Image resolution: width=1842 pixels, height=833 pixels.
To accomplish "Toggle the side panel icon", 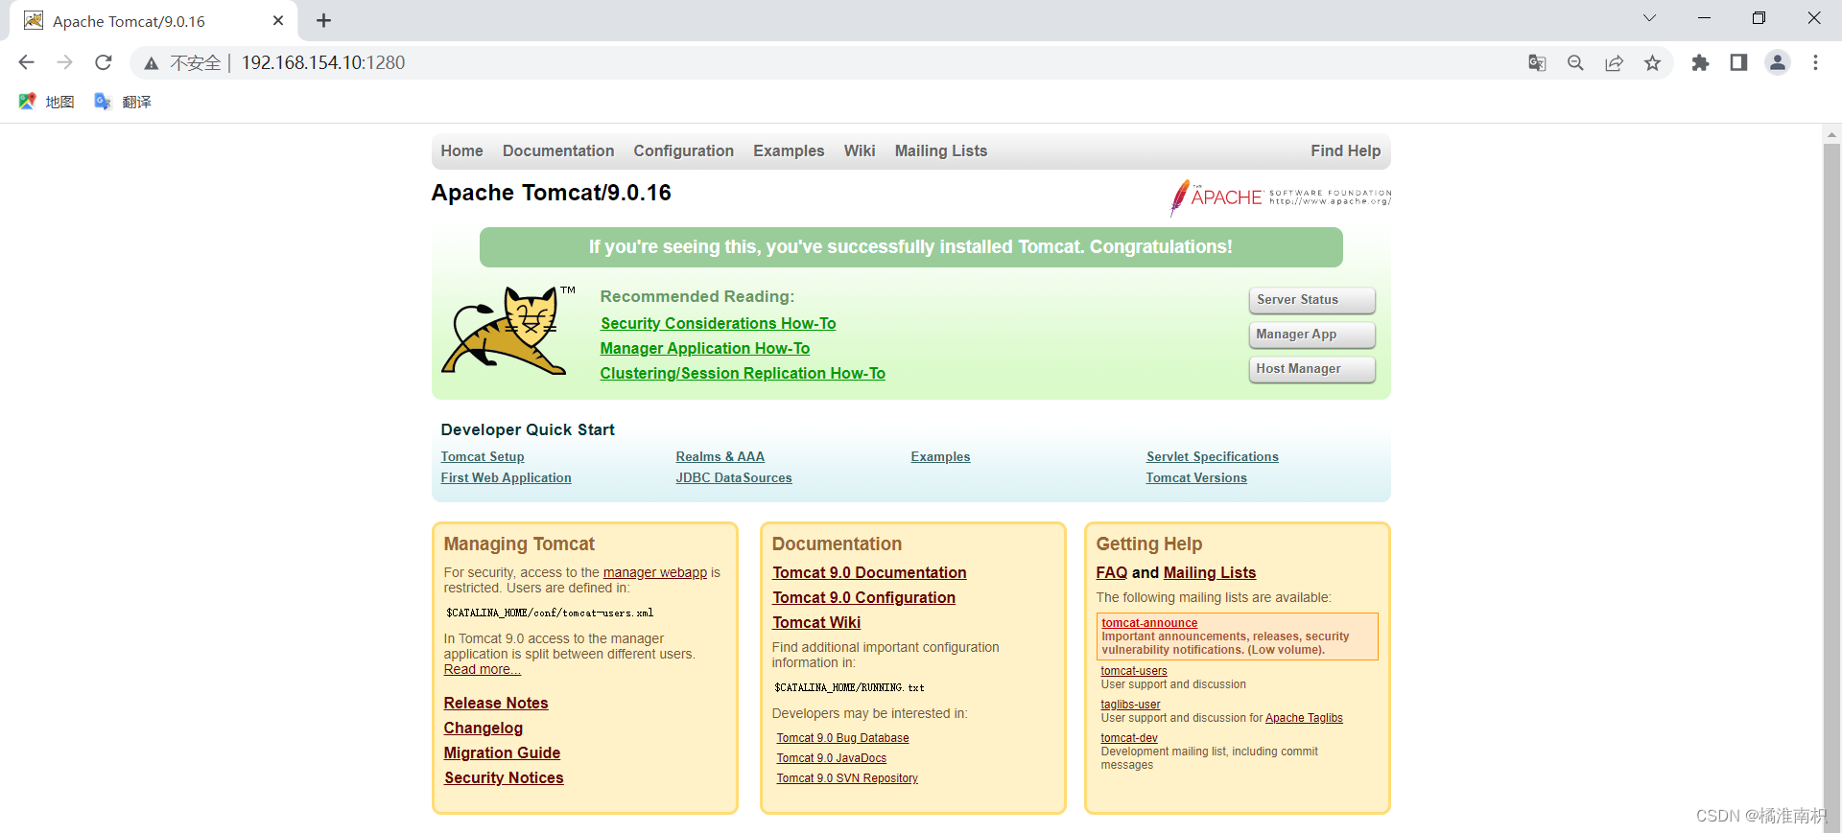I will (x=1738, y=62).
